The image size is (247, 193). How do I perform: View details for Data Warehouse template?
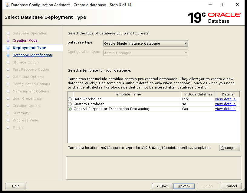pos(225,99)
